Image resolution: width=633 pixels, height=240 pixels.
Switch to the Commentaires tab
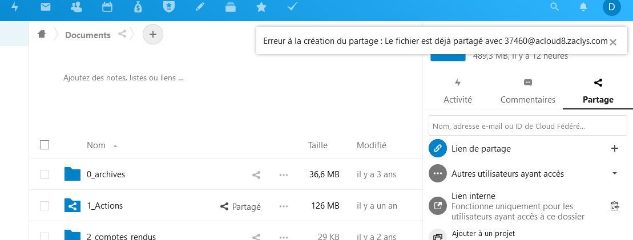pyautogui.click(x=527, y=92)
